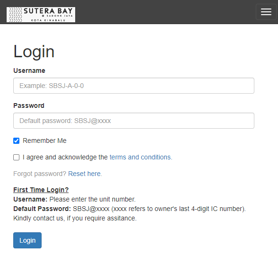Click the 'First Time Login?' underlined heading

click(41, 190)
